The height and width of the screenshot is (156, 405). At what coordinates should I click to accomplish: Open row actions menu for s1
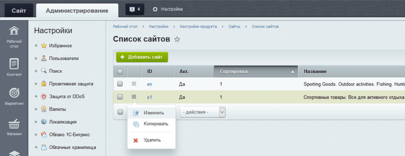point(134,97)
